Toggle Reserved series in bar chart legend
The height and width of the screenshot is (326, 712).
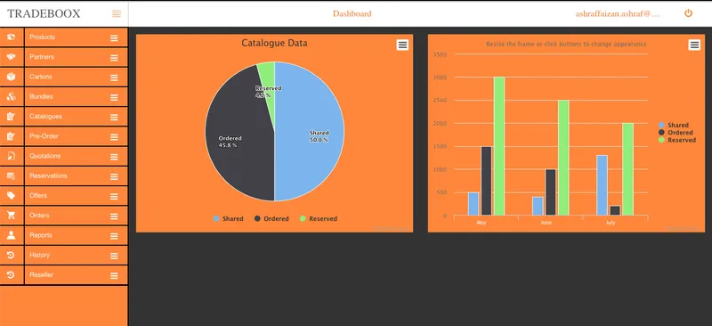coord(677,141)
